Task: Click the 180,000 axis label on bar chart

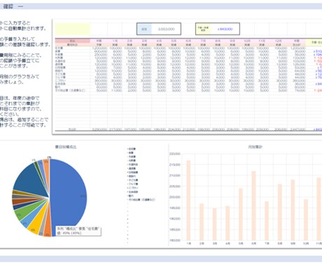Action: (x=175, y=240)
